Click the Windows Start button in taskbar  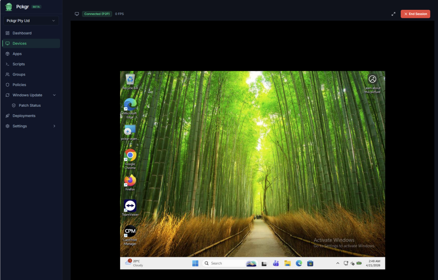195,263
